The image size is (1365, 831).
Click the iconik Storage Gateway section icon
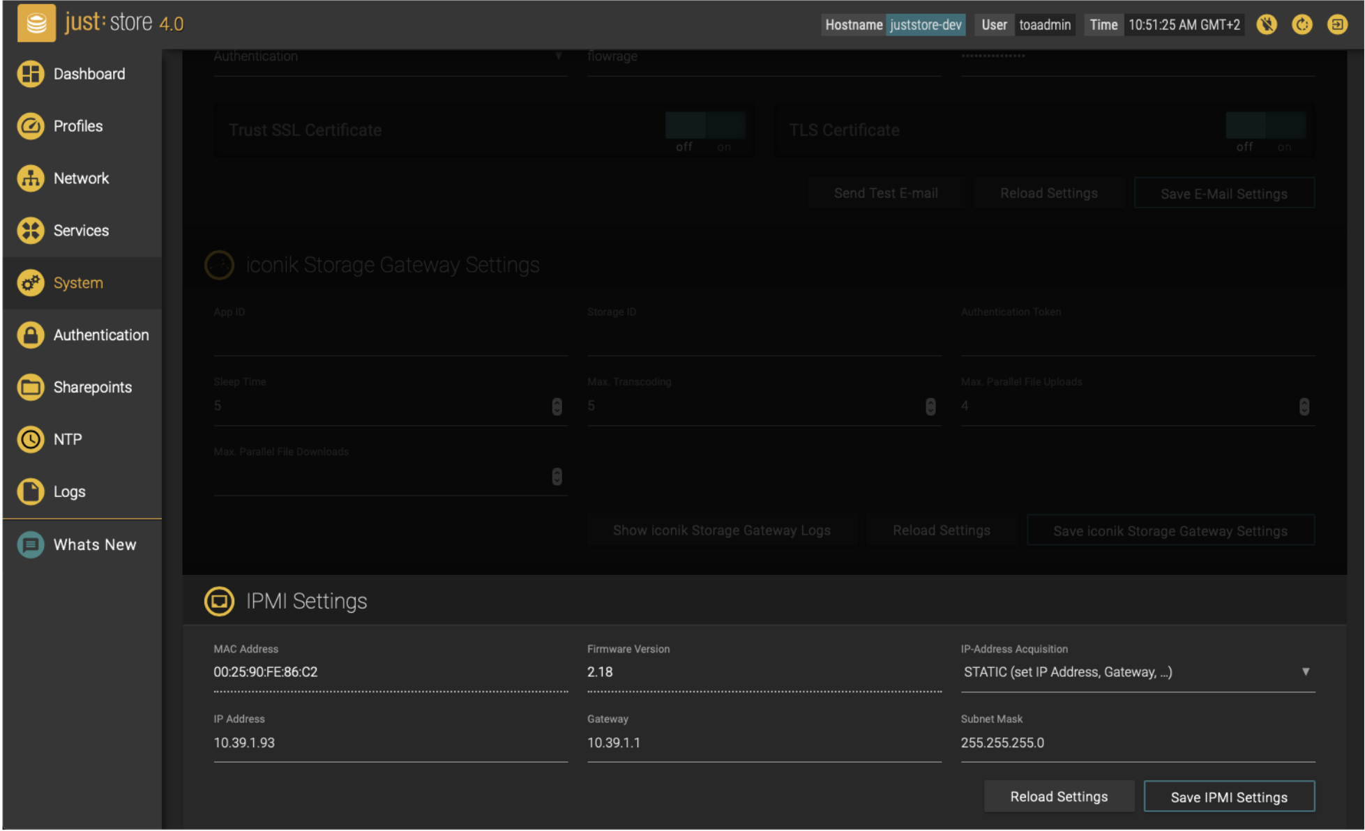219,266
